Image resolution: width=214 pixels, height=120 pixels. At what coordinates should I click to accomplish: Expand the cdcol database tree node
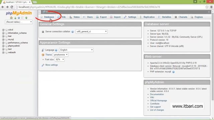(3, 30)
